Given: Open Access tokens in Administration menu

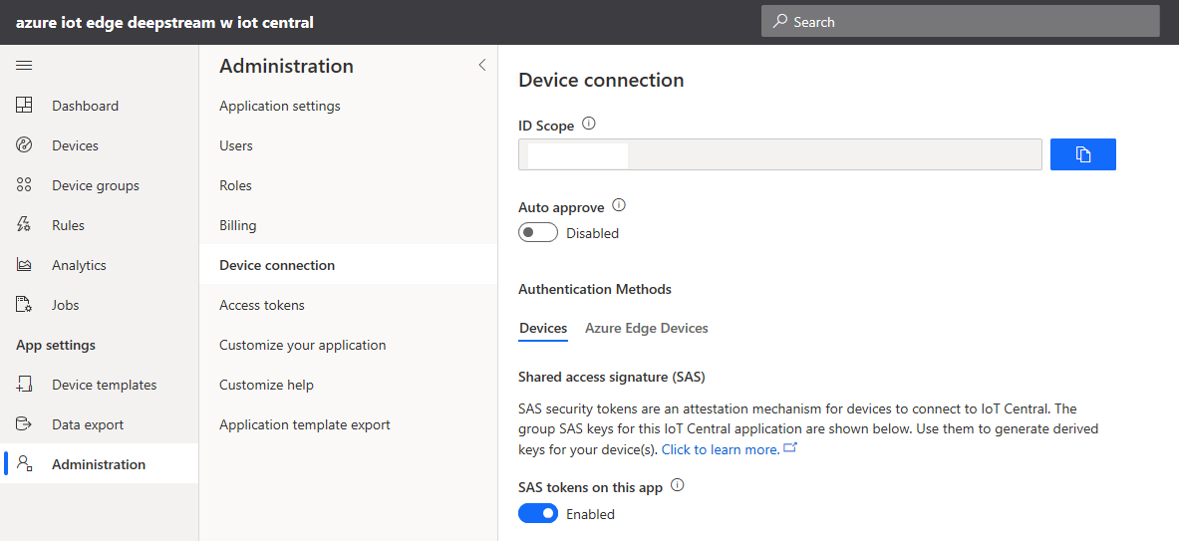Looking at the screenshot, I should coord(262,305).
